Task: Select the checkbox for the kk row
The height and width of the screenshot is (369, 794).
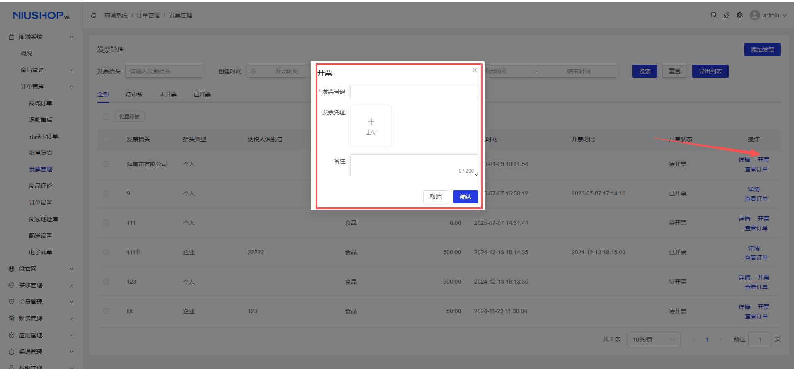Action: (x=106, y=311)
